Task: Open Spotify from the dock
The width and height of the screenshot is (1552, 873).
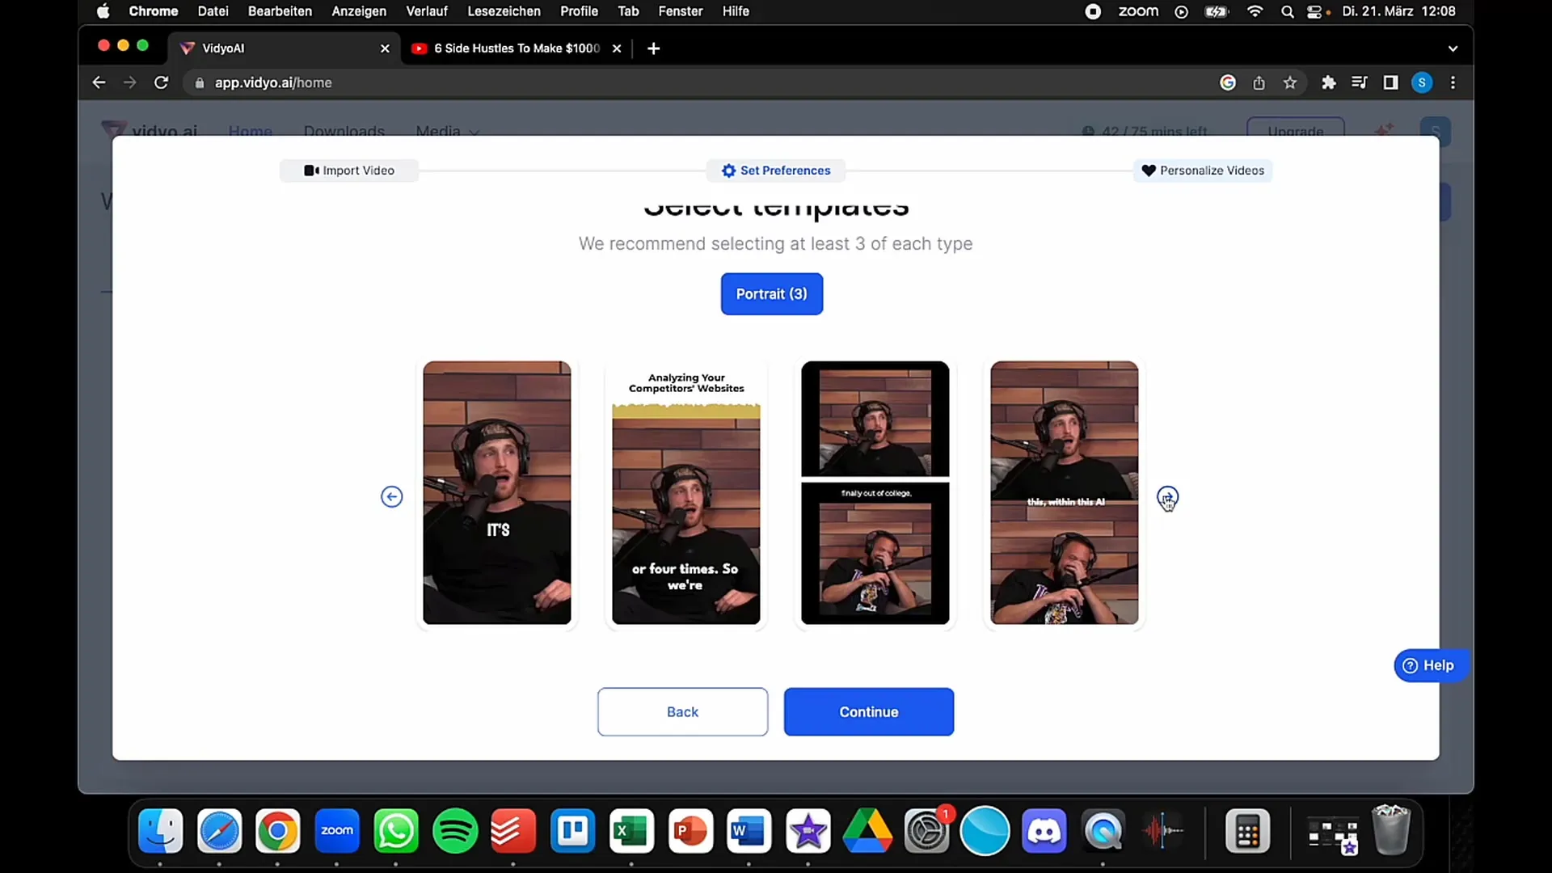Action: coord(455,831)
